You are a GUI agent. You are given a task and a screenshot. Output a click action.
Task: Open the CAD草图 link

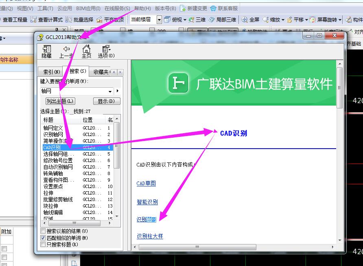(146, 183)
